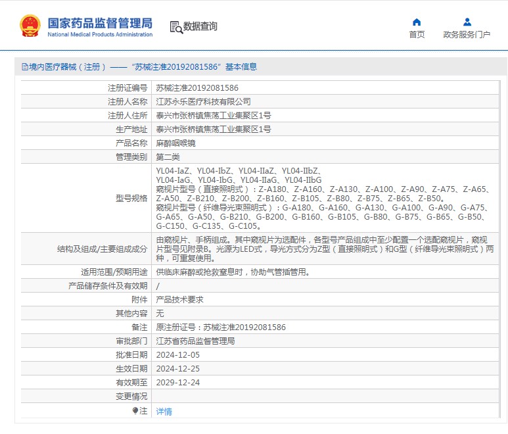Click the national emblem logo
Screen dimensions: 508x434
(30, 26)
